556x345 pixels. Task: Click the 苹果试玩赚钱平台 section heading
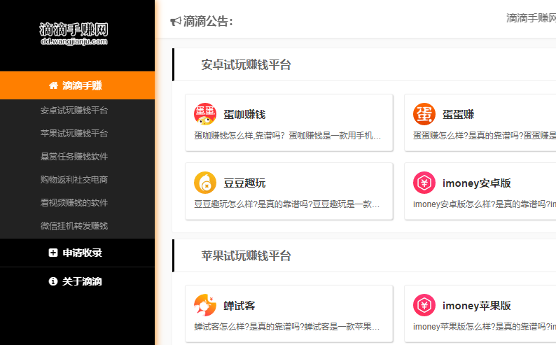click(246, 255)
